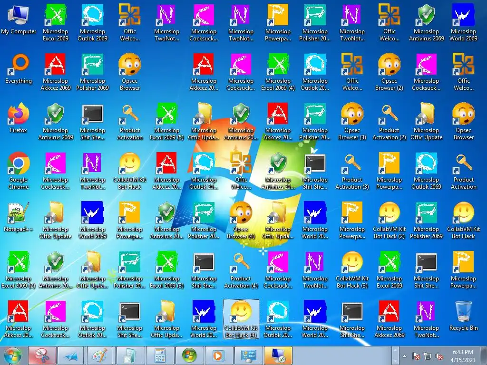Open the Firefox shortcut on the desktop
Viewport: 487px width, 365px height.
[19, 118]
